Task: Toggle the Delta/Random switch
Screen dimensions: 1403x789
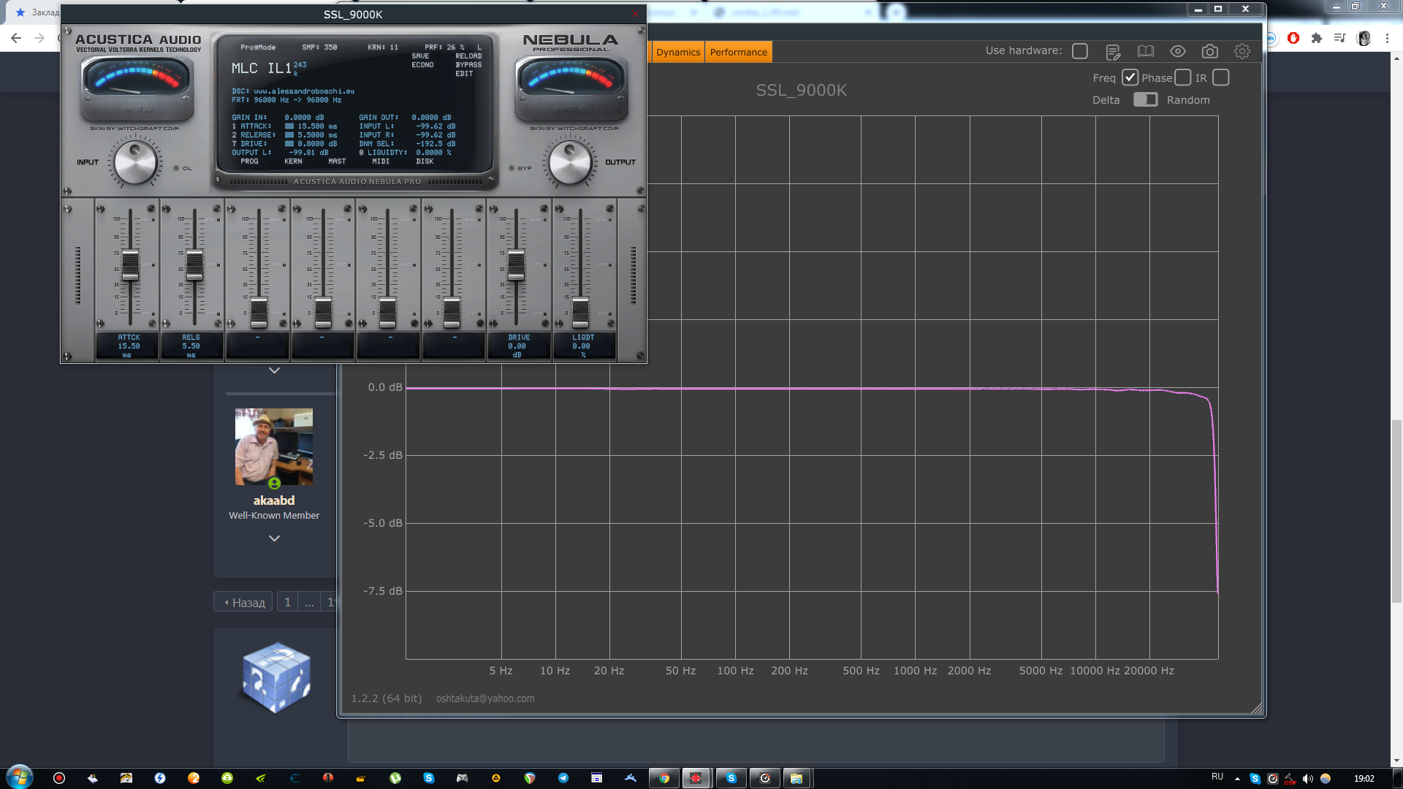Action: (1145, 100)
